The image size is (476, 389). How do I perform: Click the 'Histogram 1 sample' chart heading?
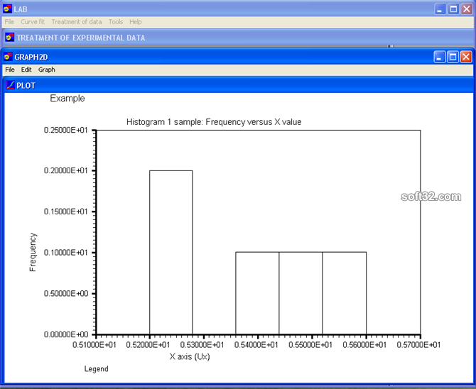click(214, 122)
